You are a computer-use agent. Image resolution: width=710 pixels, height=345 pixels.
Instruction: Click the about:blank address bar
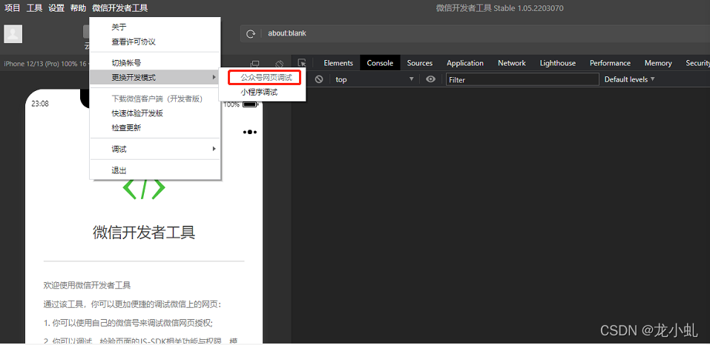pos(475,33)
